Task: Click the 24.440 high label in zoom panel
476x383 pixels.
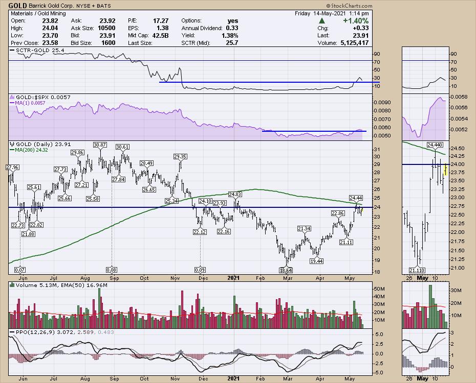Action: pos(435,145)
